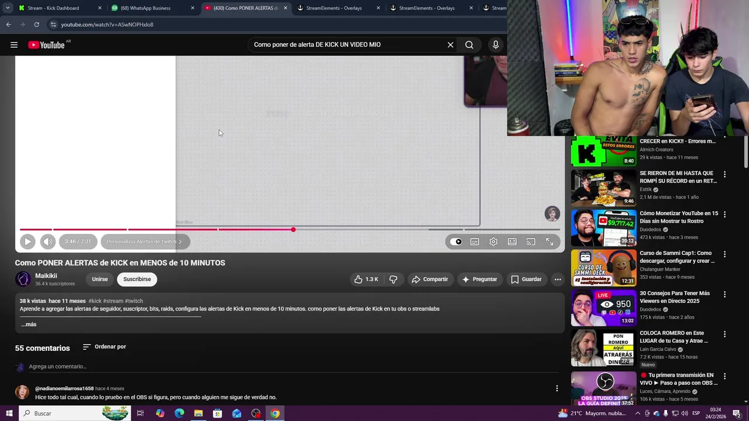Like the video with 1.3 K
Image resolution: width=749 pixels, height=421 pixels.
[366, 279]
